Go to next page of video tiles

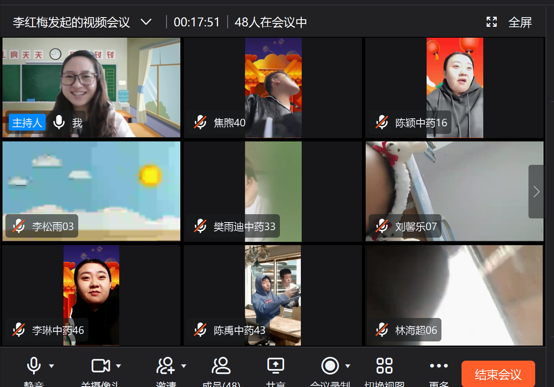pos(536,192)
